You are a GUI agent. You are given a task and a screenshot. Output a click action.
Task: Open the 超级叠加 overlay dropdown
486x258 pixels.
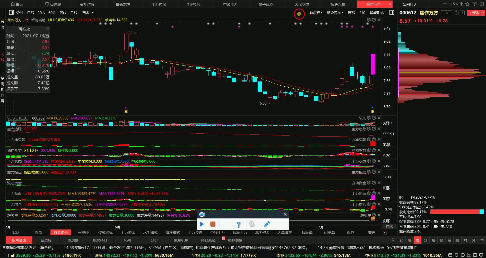pos(335,13)
